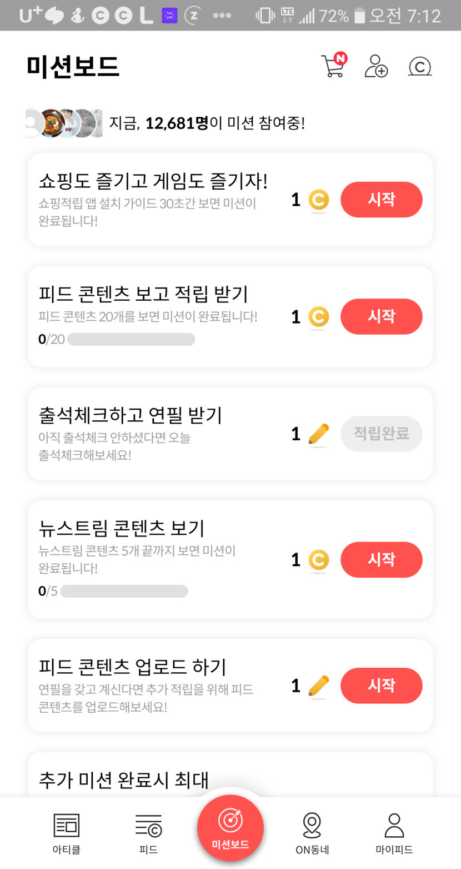Open the ON동네 location tab

click(312, 833)
